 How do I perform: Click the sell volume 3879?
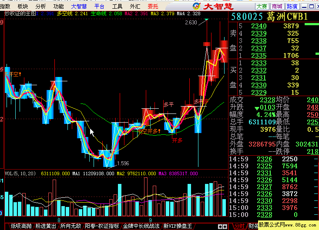(291, 26)
